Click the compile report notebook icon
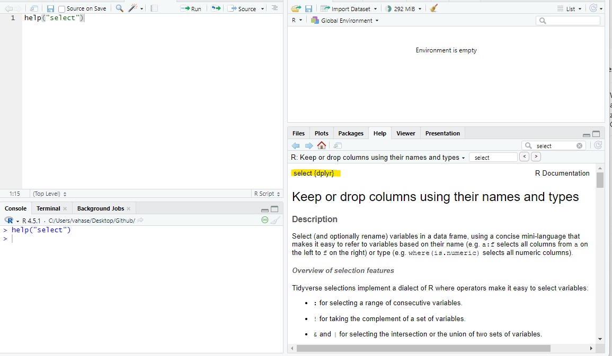Screen dimensions: 612x356 click(x=153, y=8)
